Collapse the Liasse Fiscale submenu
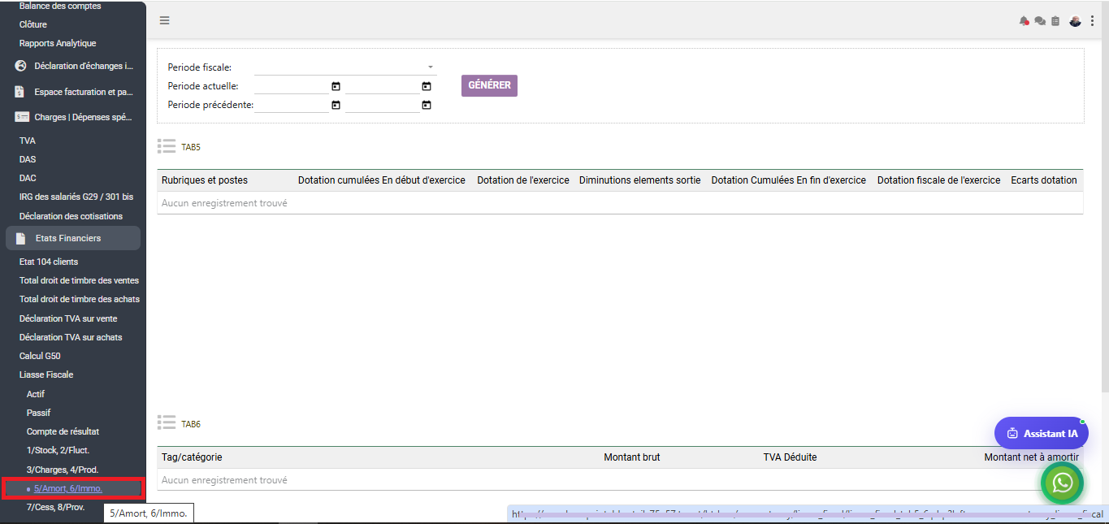Image resolution: width=1109 pixels, height=524 pixels. (x=46, y=375)
